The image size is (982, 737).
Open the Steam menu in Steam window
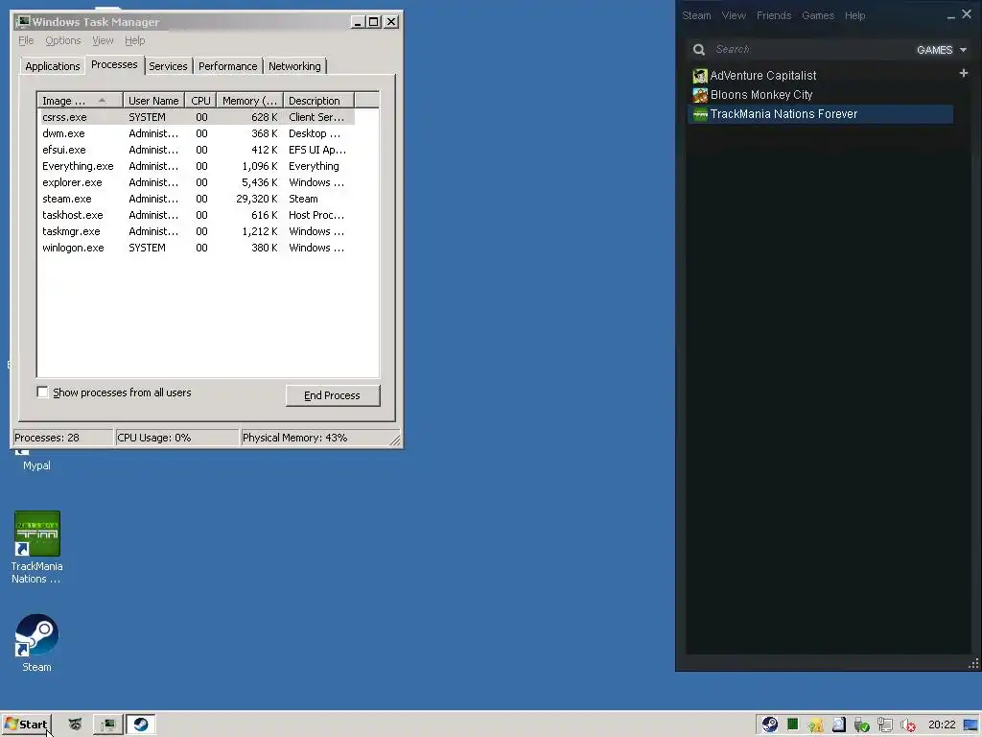696,15
